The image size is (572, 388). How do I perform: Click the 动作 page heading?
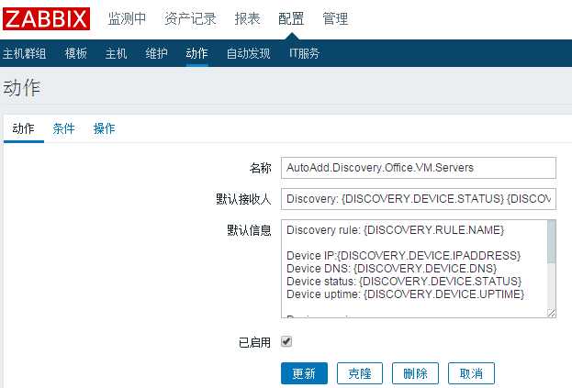coord(21,88)
